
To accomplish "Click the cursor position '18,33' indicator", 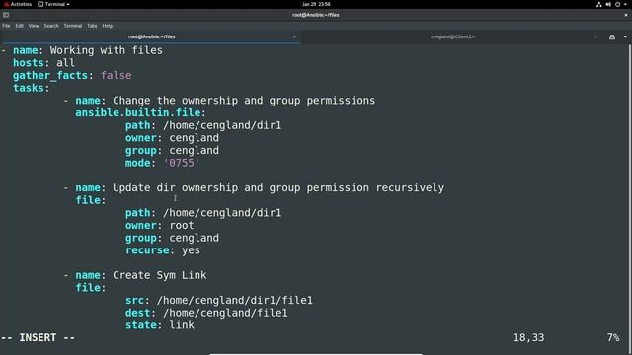I will pos(529,337).
